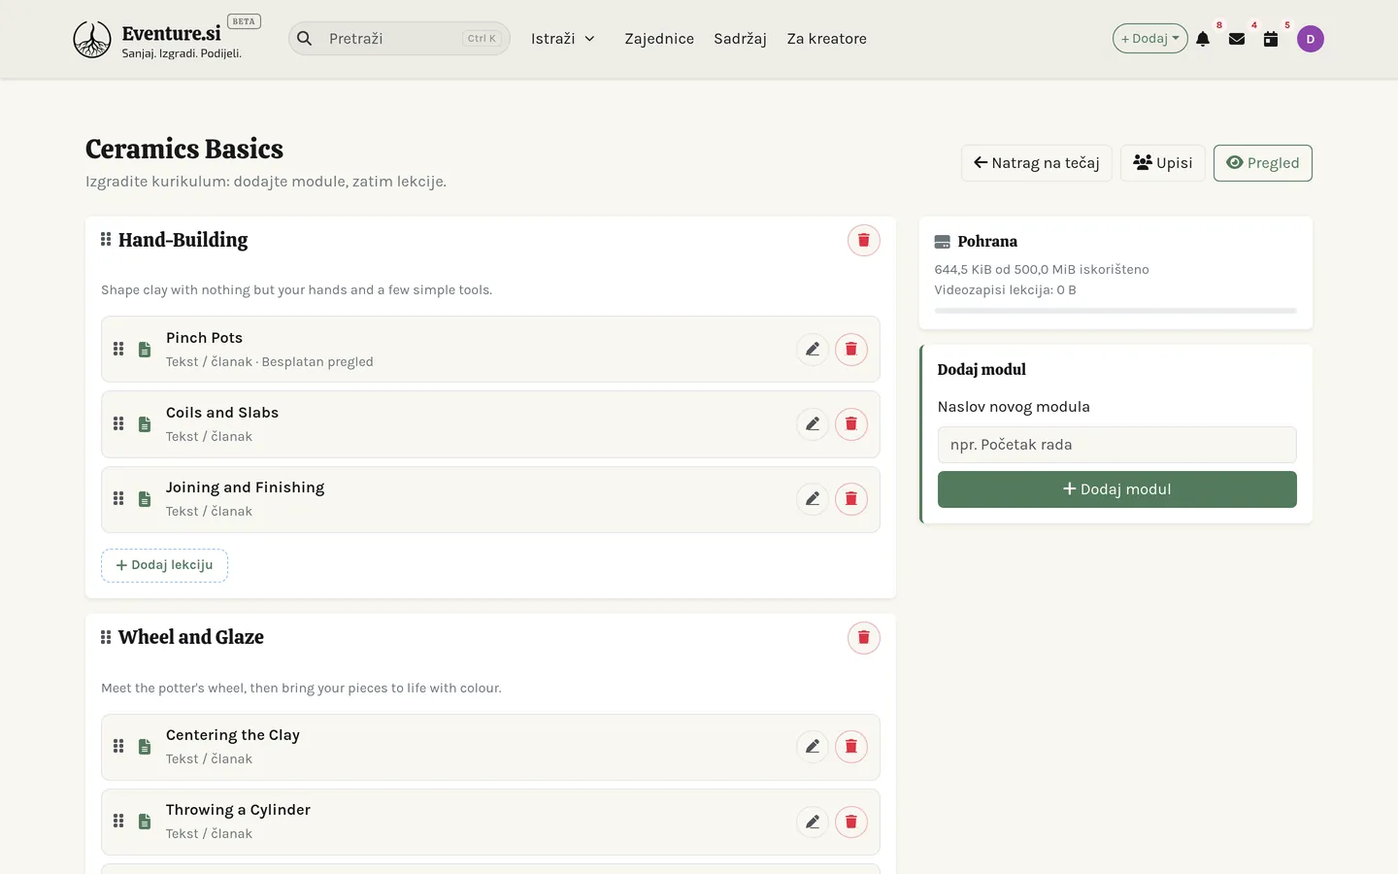This screenshot has height=874, width=1398.
Task: Edit the Coils and Slabs lesson
Action: tap(813, 424)
